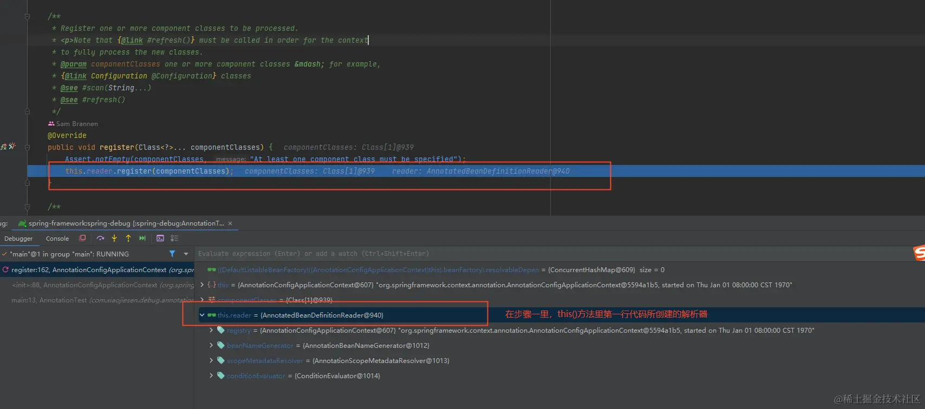Switch to the Console tab
The width and height of the screenshot is (925, 409).
point(57,239)
